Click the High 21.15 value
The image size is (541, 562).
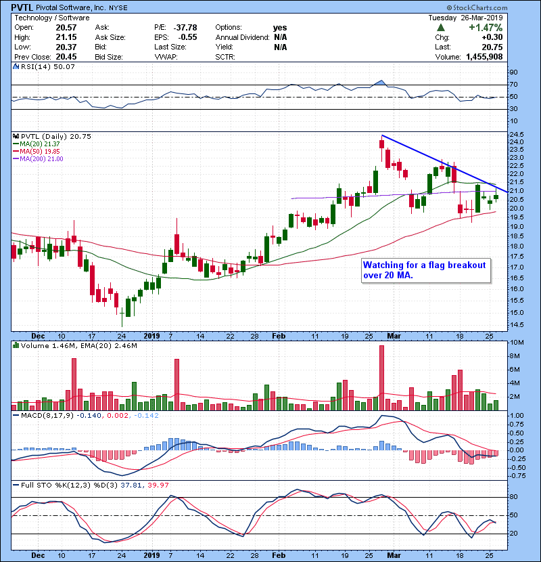tap(66, 37)
